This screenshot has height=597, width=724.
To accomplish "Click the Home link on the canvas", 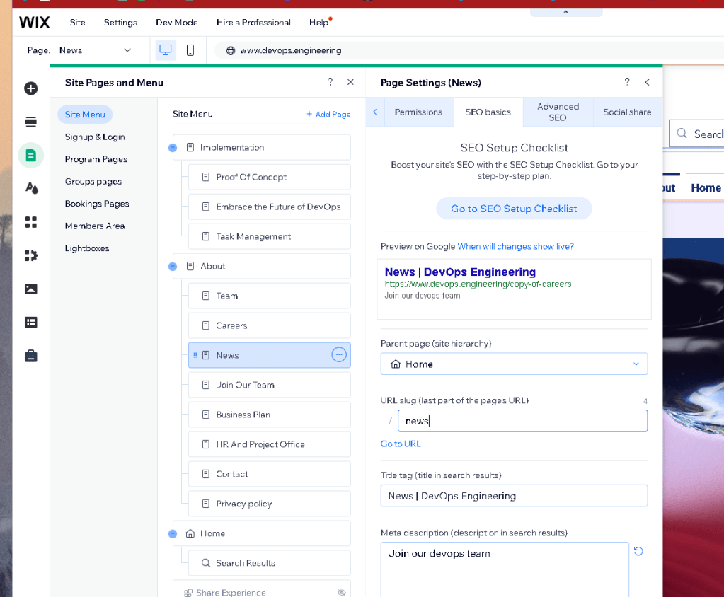I will click(x=706, y=187).
